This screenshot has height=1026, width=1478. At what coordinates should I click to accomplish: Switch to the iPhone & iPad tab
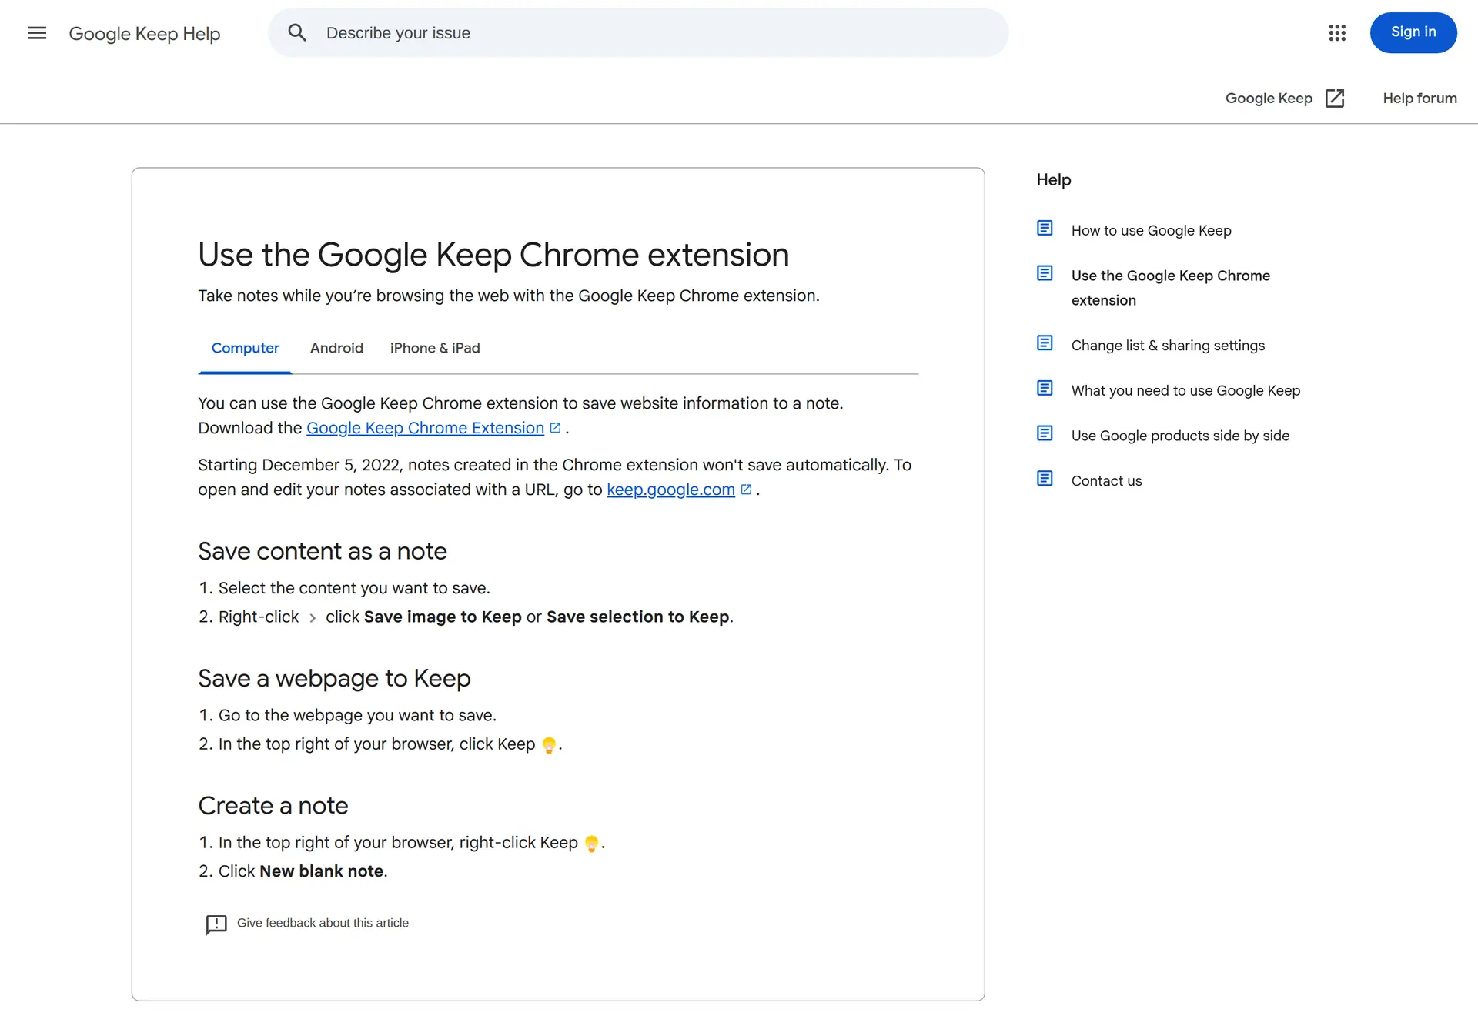click(435, 348)
